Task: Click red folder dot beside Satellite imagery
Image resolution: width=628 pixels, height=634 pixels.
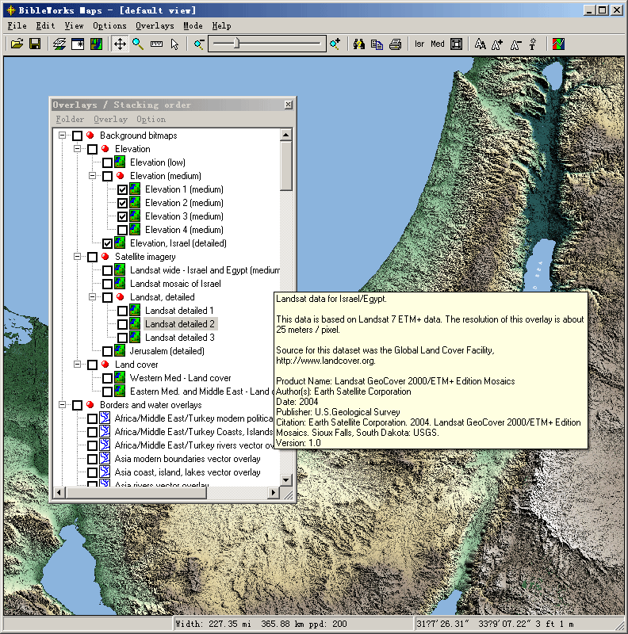Action: 105,256
